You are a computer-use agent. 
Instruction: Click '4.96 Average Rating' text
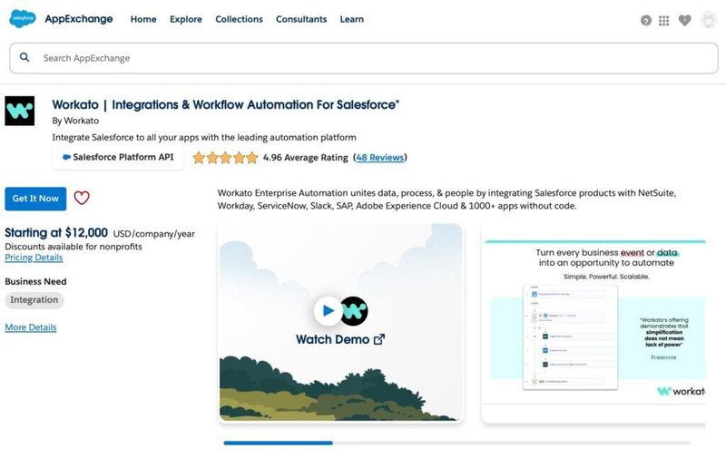pyautogui.click(x=306, y=158)
